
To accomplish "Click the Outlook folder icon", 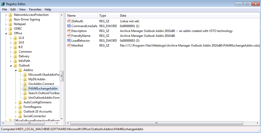I will tap(15, 65).
